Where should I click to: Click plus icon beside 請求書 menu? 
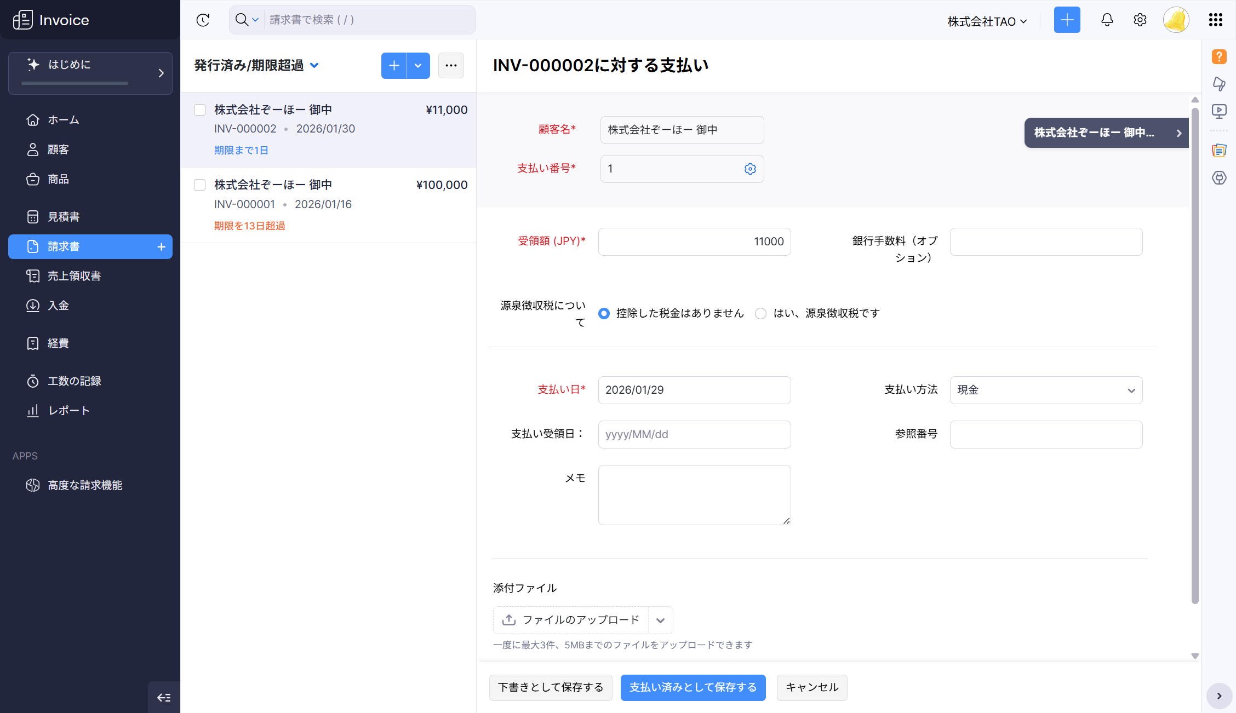coord(161,247)
